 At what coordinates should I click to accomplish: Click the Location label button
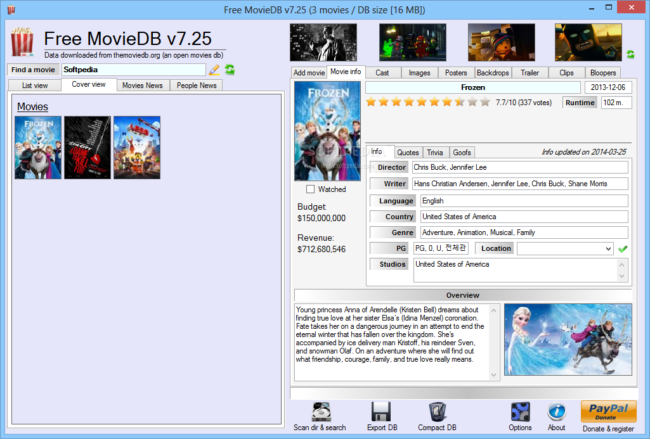coord(495,248)
